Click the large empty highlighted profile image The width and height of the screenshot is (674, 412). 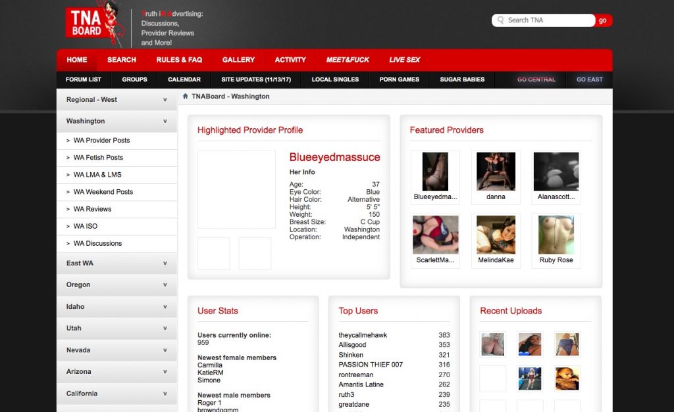(x=236, y=189)
